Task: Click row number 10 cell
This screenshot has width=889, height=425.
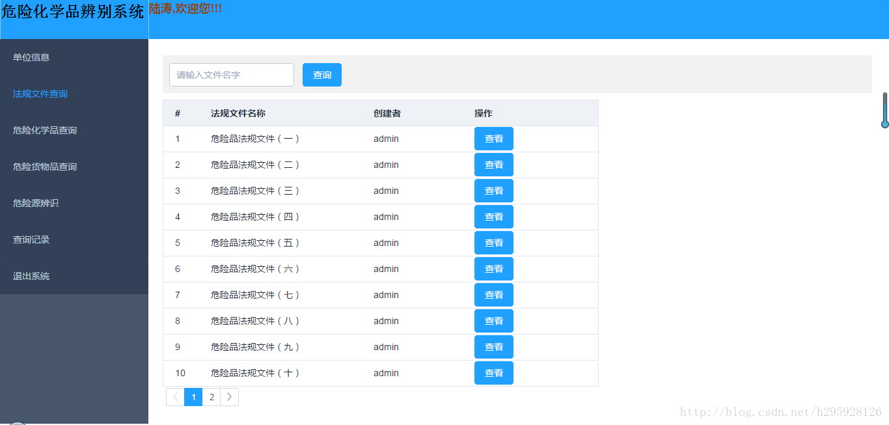Action: [180, 373]
